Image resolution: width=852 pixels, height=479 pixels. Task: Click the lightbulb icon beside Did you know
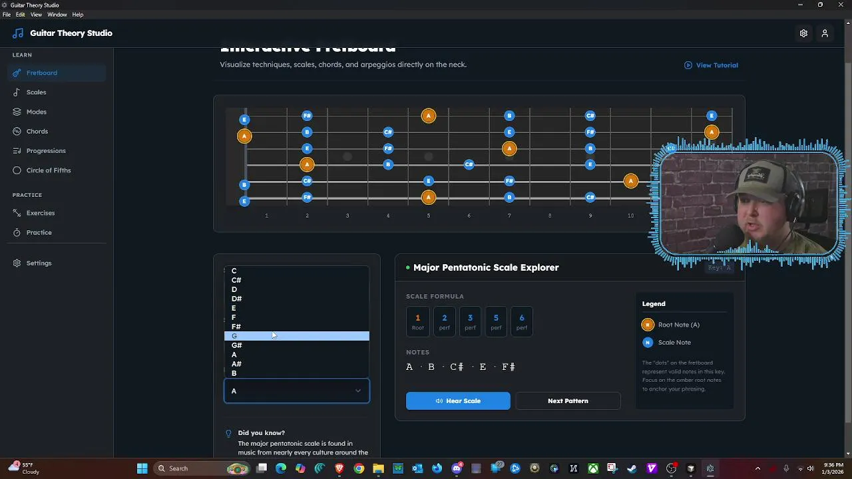(x=229, y=434)
